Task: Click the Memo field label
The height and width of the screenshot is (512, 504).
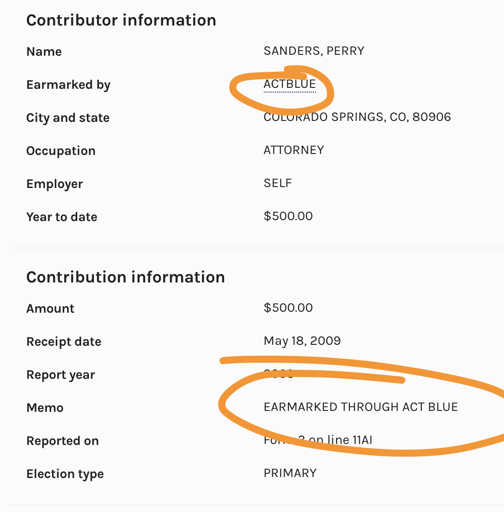Action: point(45,408)
